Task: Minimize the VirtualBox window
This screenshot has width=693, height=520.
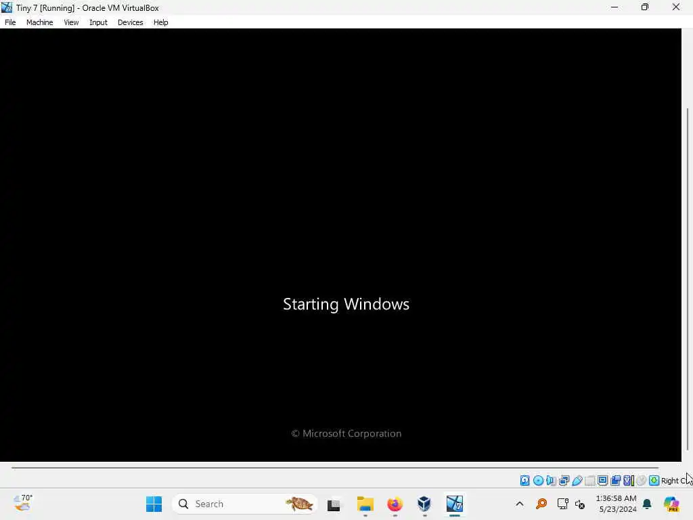Action: click(x=614, y=7)
